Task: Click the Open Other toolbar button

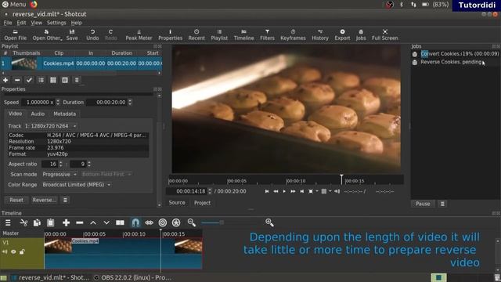Action: [47, 34]
